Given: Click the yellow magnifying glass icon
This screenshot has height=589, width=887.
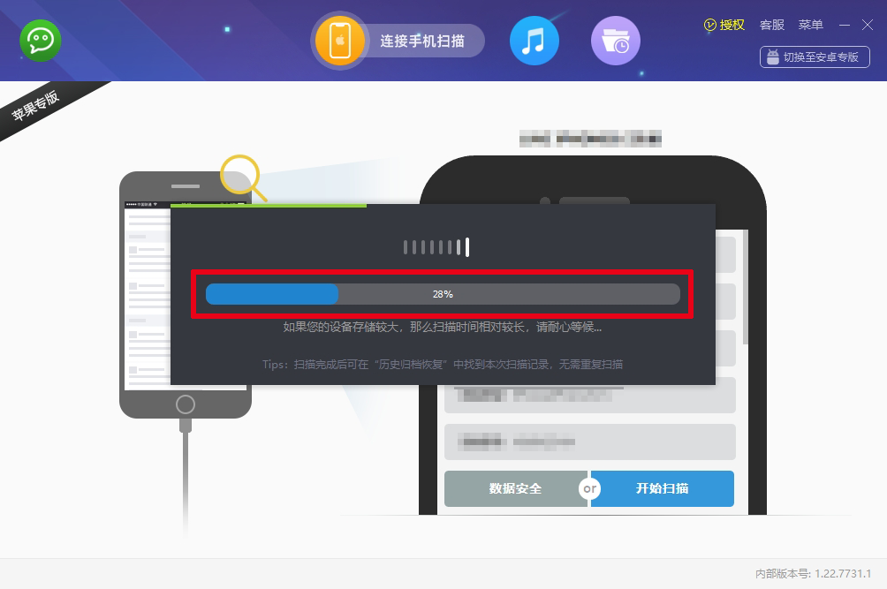Looking at the screenshot, I should click(241, 177).
